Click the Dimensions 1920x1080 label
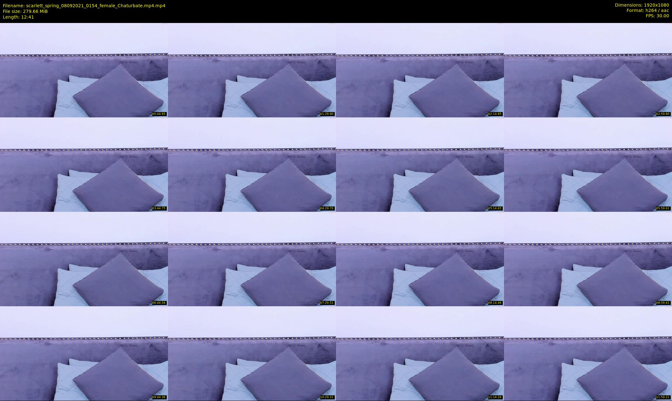This screenshot has height=401, width=672. [x=641, y=5]
